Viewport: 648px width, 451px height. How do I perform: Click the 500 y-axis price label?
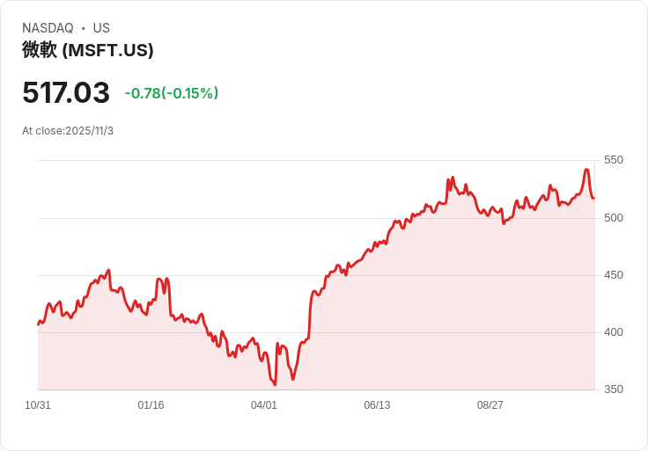tap(614, 218)
